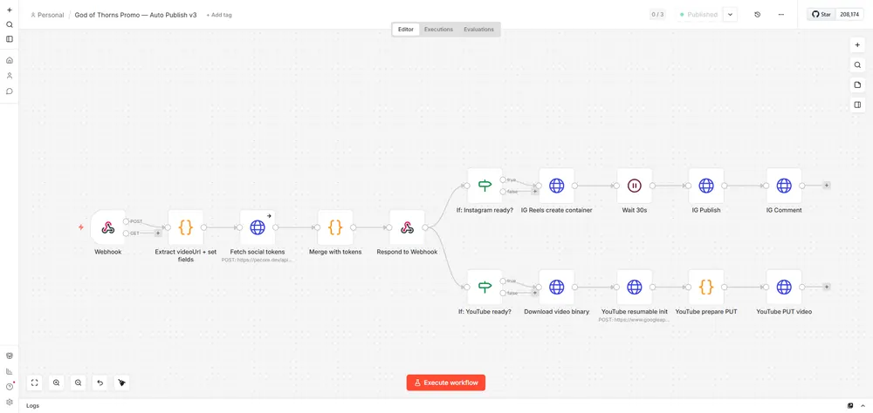Switch to the Editor tab
Screen dimensions: 873x413
[x=405, y=30]
